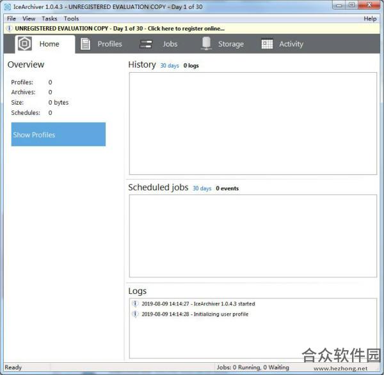Click the Home tab hexagon icon

click(x=25, y=43)
